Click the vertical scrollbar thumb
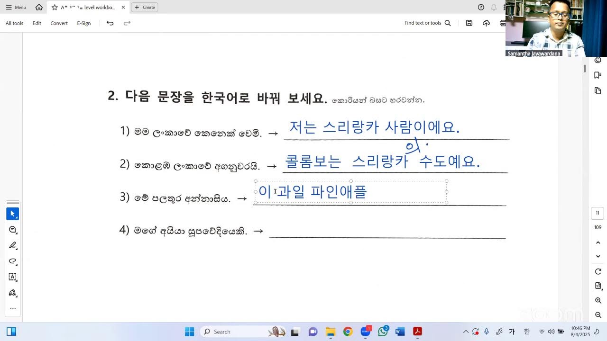The width and height of the screenshot is (607, 341). click(x=584, y=69)
